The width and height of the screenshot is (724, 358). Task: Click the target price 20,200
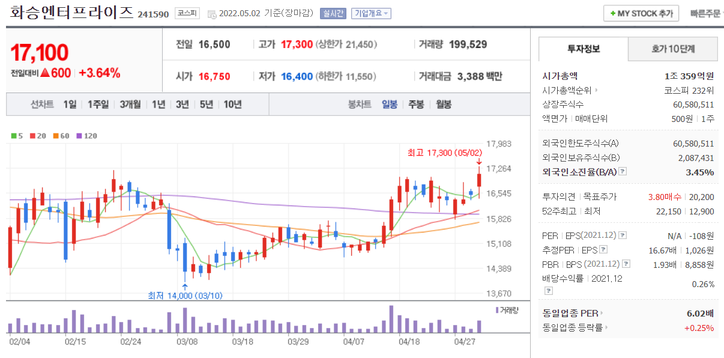point(703,197)
